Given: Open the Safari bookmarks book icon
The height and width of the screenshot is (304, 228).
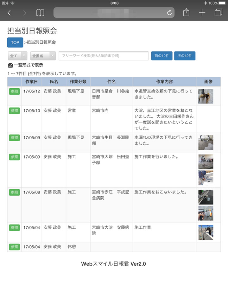Looking at the screenshot, I should (x=40, y=13).
